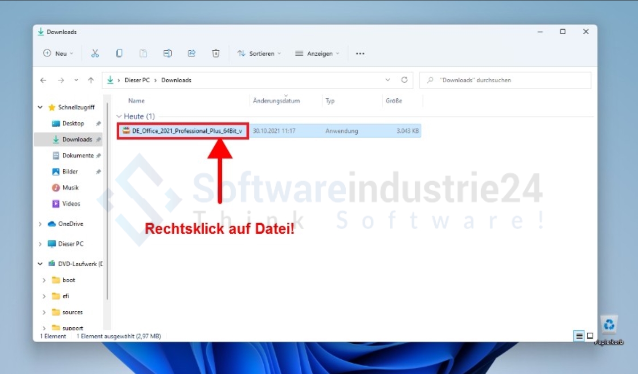Expand the boot folder node
Screen dimensions: 638x374
coord(44,280)
